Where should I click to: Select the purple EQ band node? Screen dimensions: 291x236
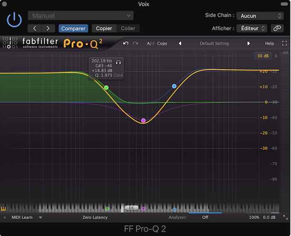(x=143, y=120)
